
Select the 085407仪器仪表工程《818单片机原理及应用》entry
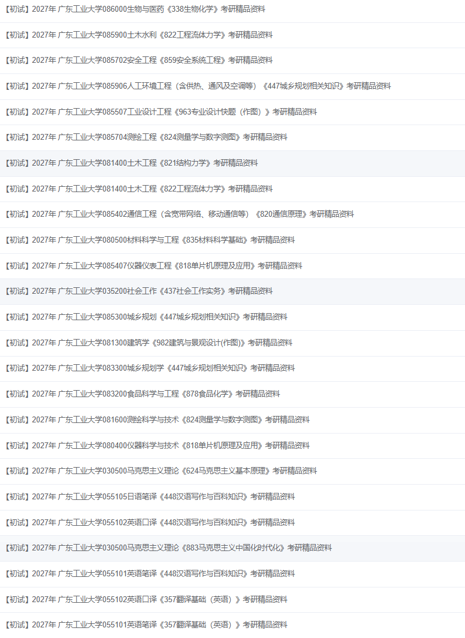coord(154,266)
